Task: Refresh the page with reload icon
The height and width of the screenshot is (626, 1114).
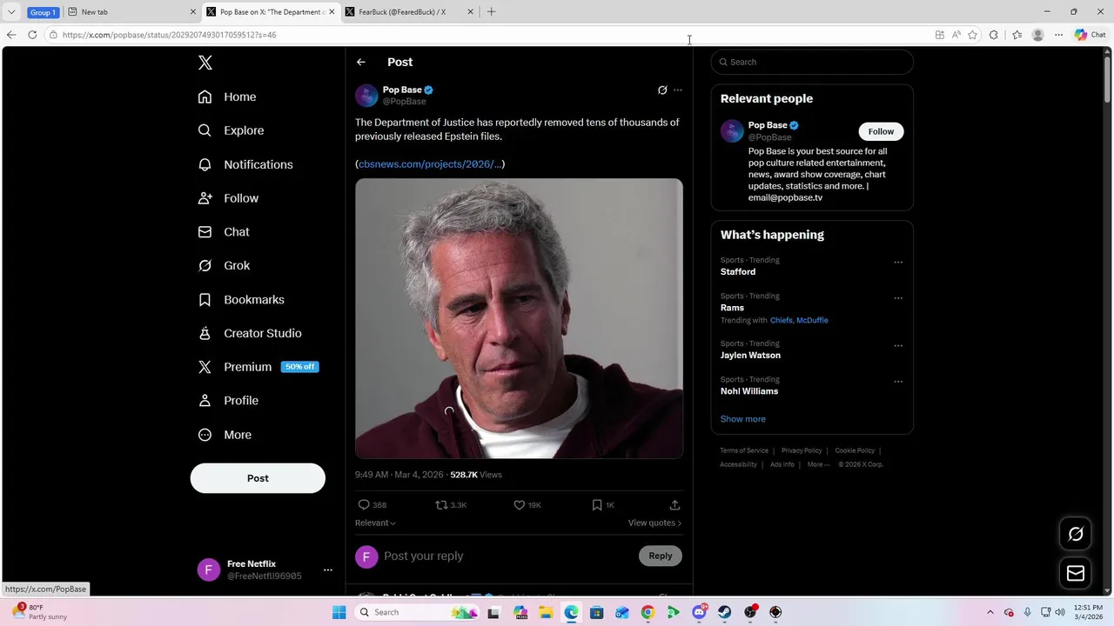Action: [32, 35]
